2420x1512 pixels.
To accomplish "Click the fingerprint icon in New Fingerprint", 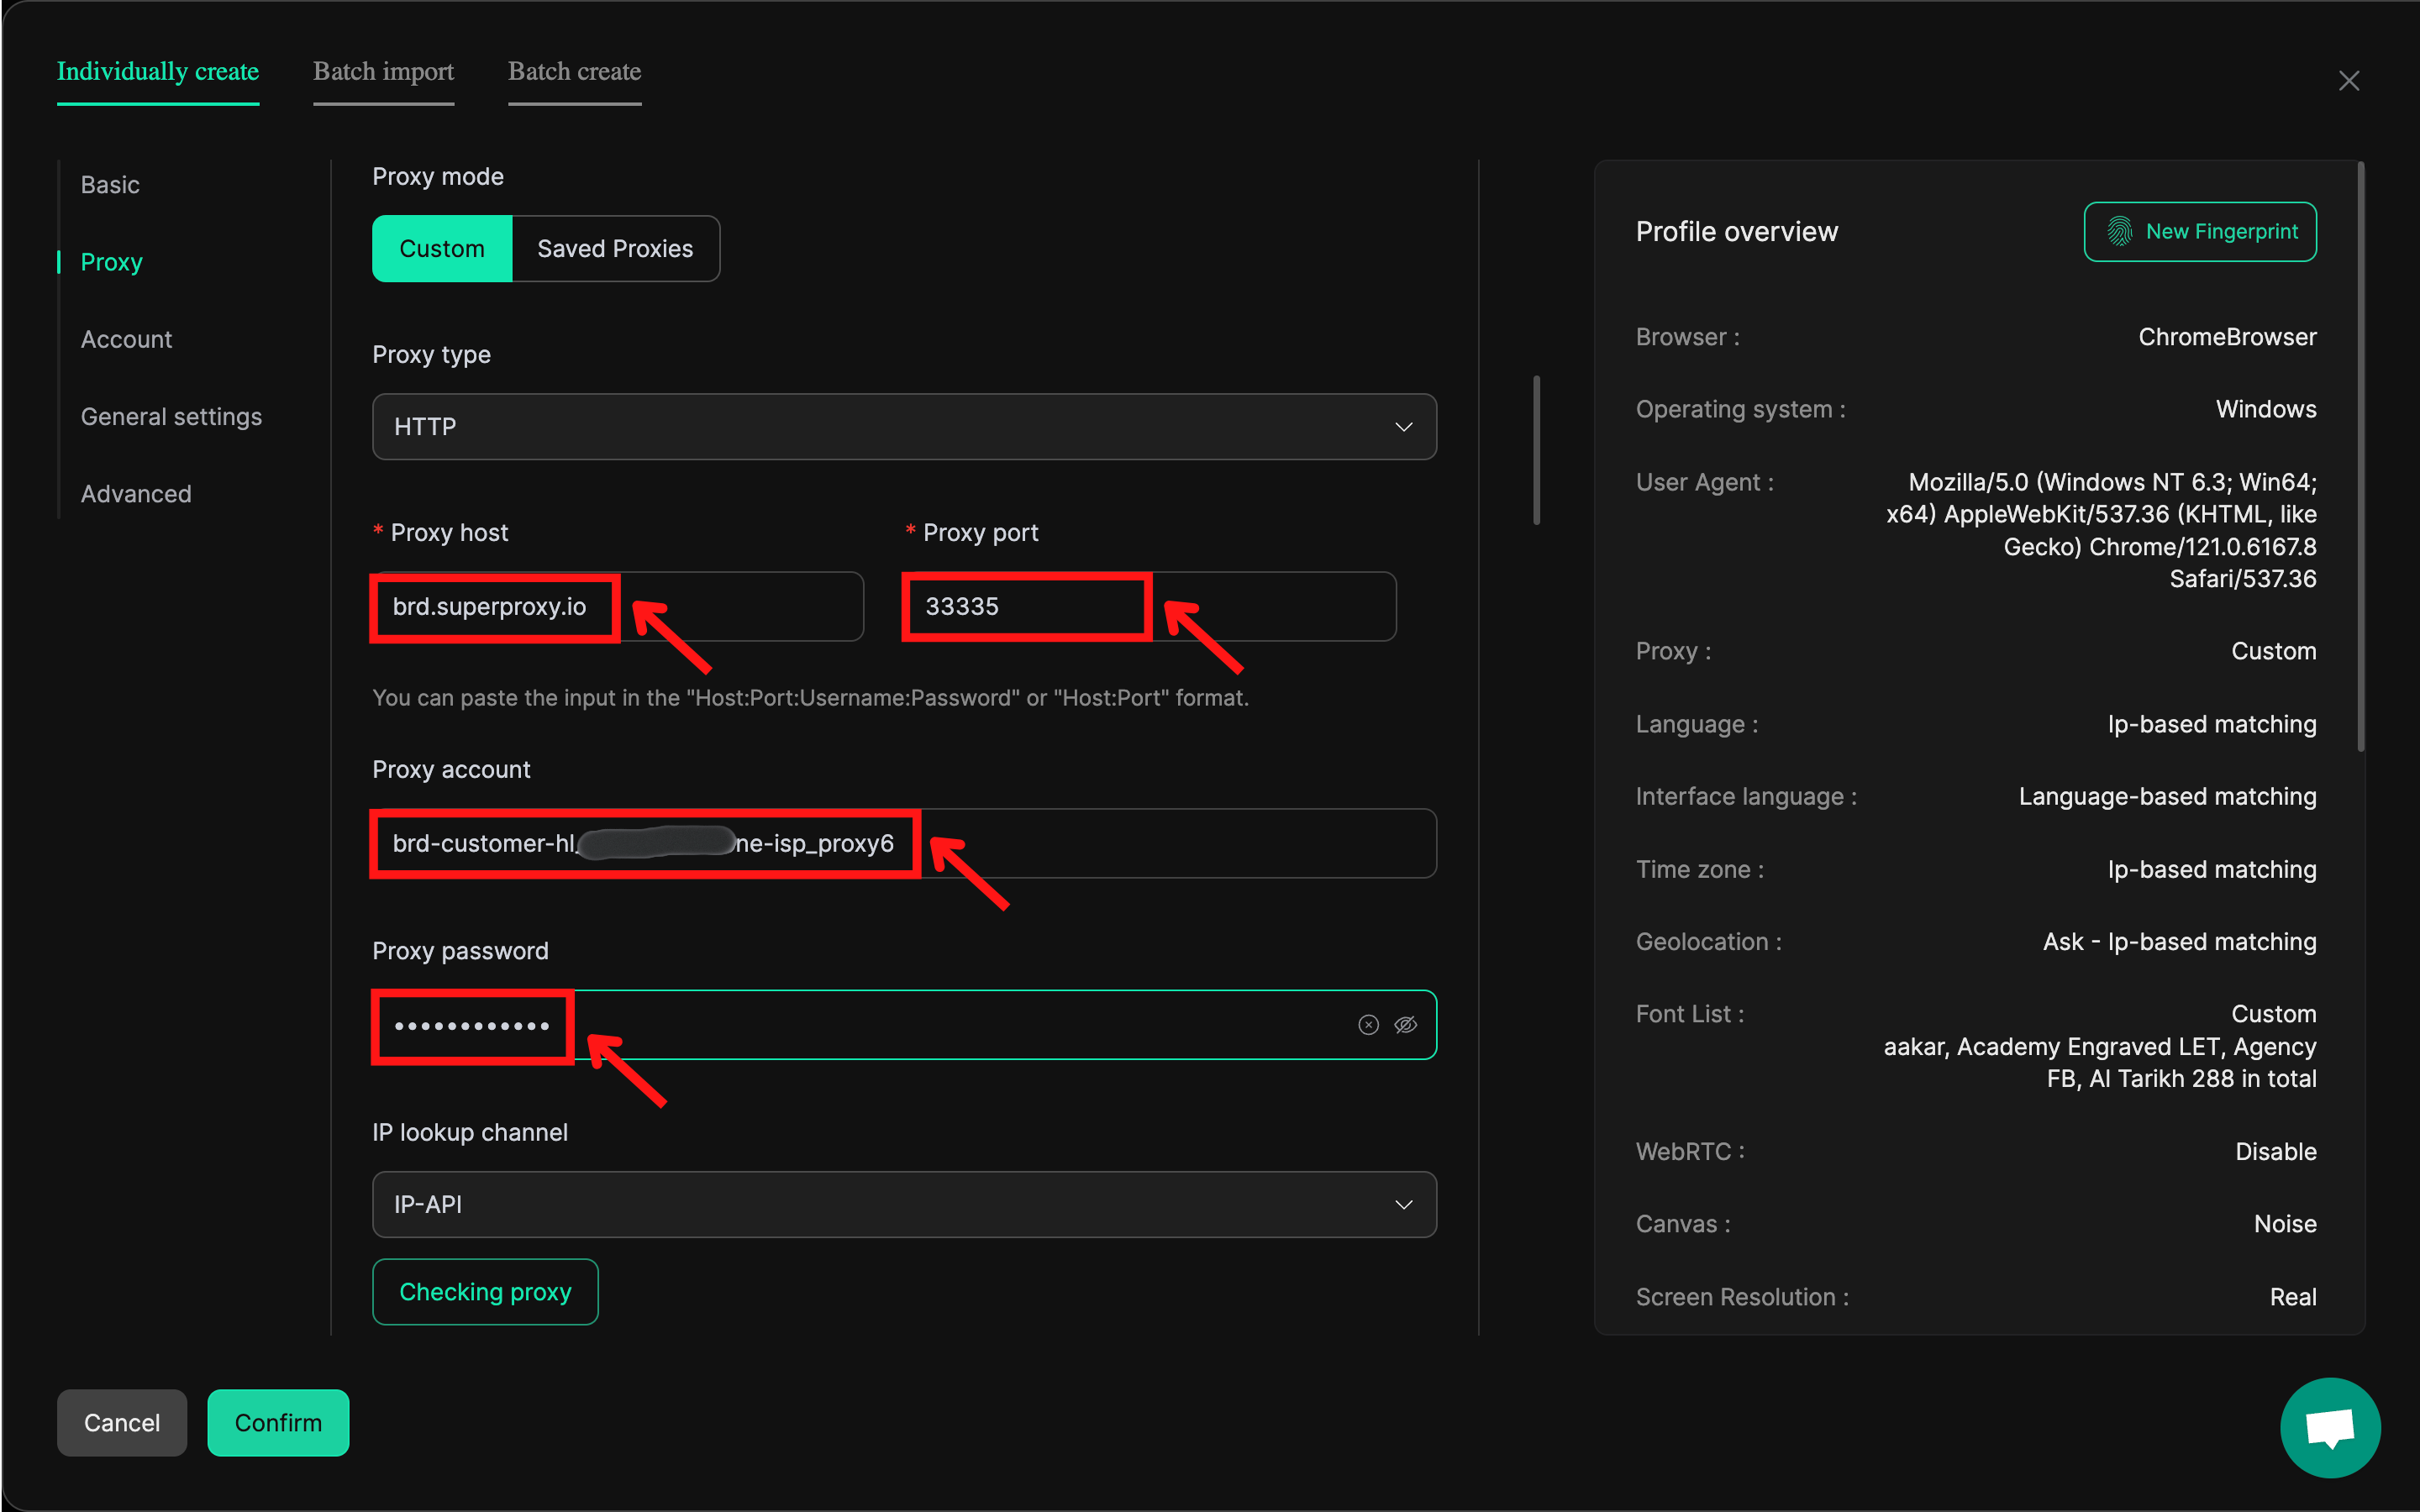I will click(x=2119, y=231).
